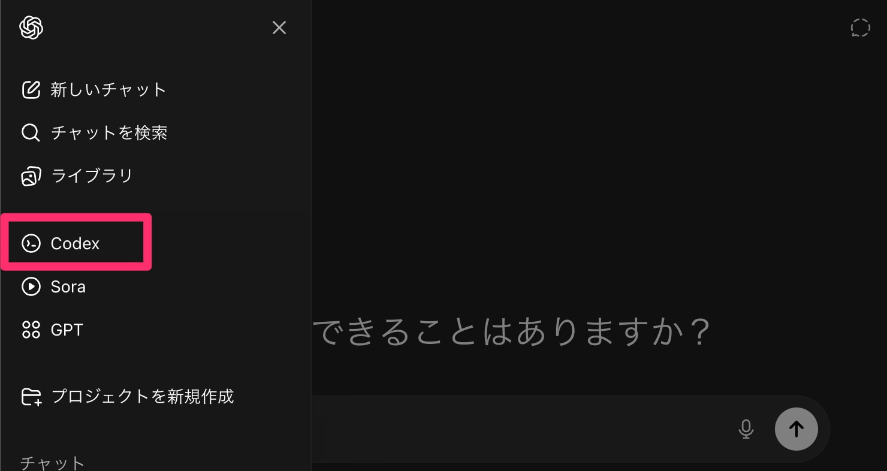Click the new project folder icon

(31, 397)
